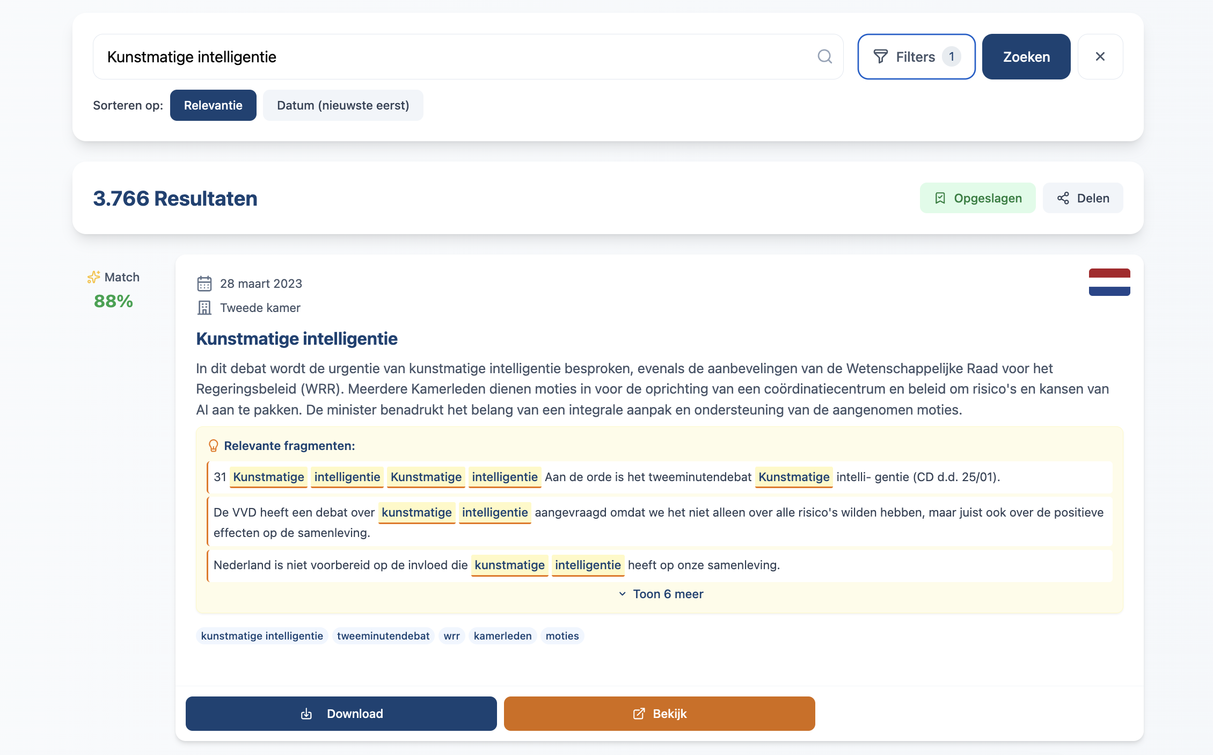
Task: Click the X to clear the search
Action: [1100, 56]
